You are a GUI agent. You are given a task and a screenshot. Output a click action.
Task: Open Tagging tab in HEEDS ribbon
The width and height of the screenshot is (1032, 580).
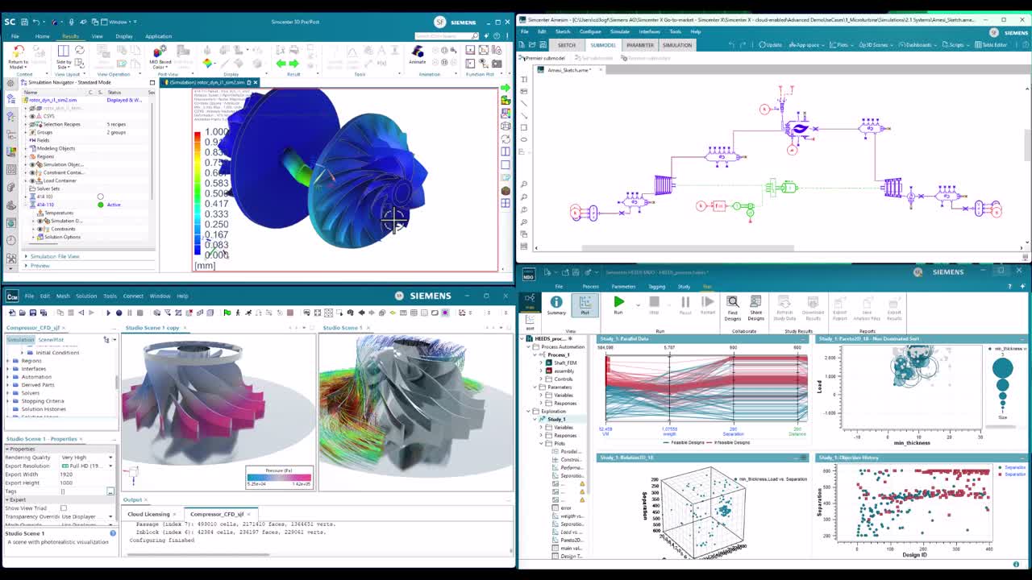coord(657,287)
